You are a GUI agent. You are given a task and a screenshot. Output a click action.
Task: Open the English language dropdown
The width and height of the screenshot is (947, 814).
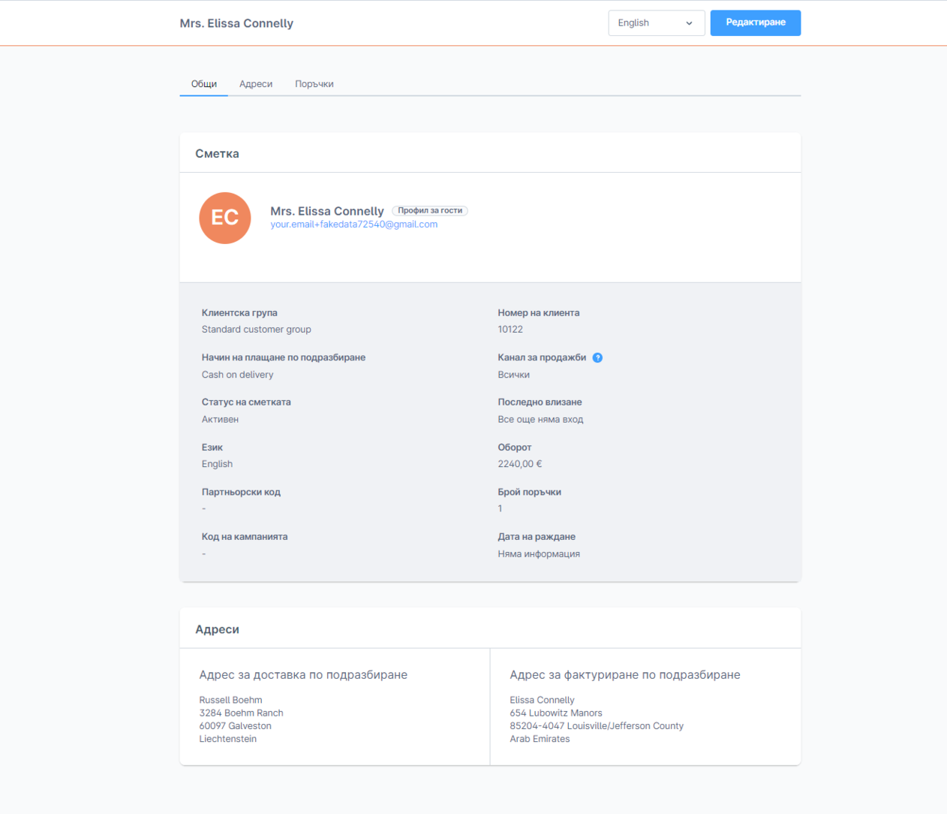click(x=656, y=23)
